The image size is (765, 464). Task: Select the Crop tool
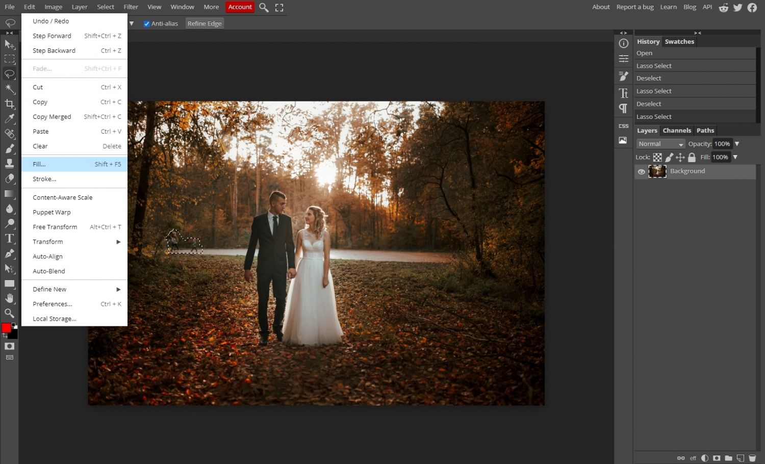(x=9, y=104)
